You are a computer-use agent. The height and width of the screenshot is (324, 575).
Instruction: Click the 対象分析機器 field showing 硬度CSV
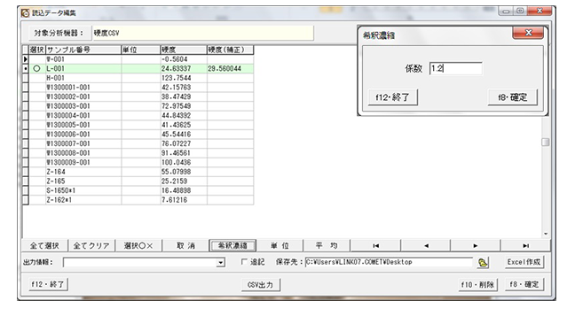203,34
